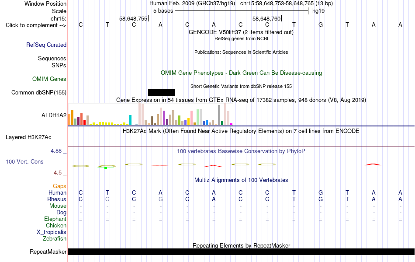
Task: Click the Common dbSNP(155) track label
Action: 39,92
